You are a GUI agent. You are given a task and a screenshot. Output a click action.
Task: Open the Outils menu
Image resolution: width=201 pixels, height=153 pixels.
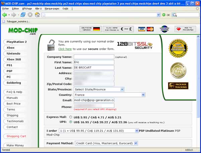tap(65, 9)
